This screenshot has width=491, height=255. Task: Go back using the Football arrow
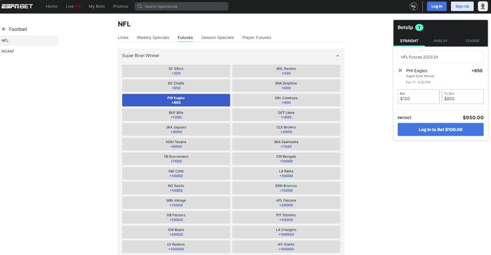coord(4,29)
